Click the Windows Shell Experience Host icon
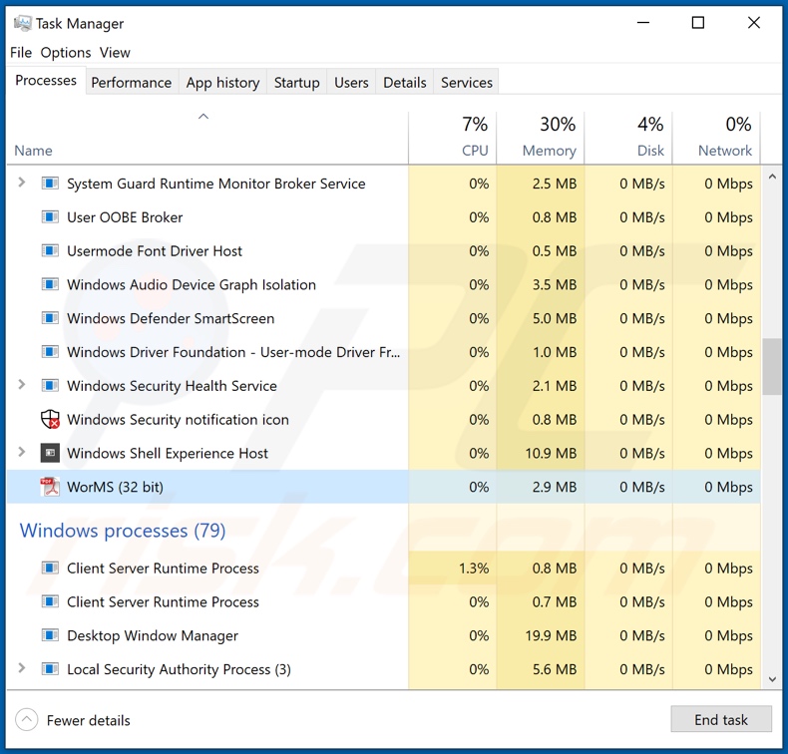 pos(50,453)
